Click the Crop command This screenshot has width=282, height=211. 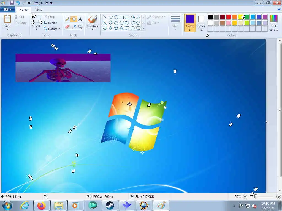pos(49,17)
